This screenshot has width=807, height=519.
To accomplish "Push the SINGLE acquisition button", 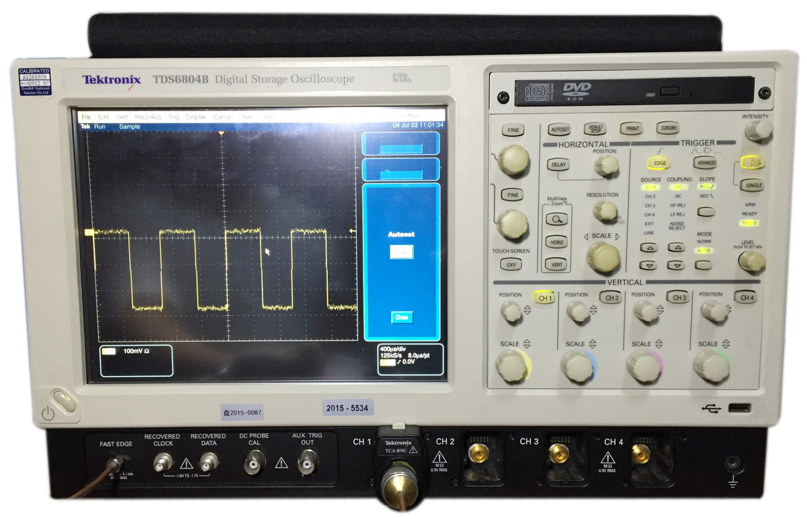I will point(753,185).
